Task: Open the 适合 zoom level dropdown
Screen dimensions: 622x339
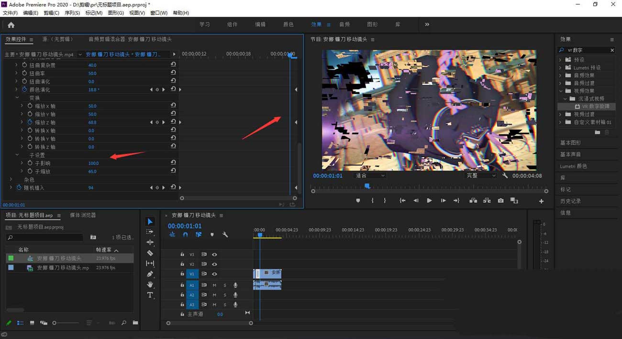Action: [x=370, y=175]
